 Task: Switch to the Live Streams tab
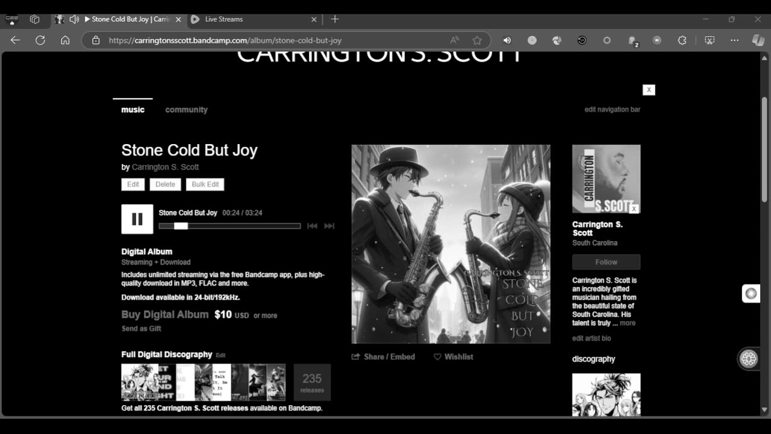click(253, 19)
